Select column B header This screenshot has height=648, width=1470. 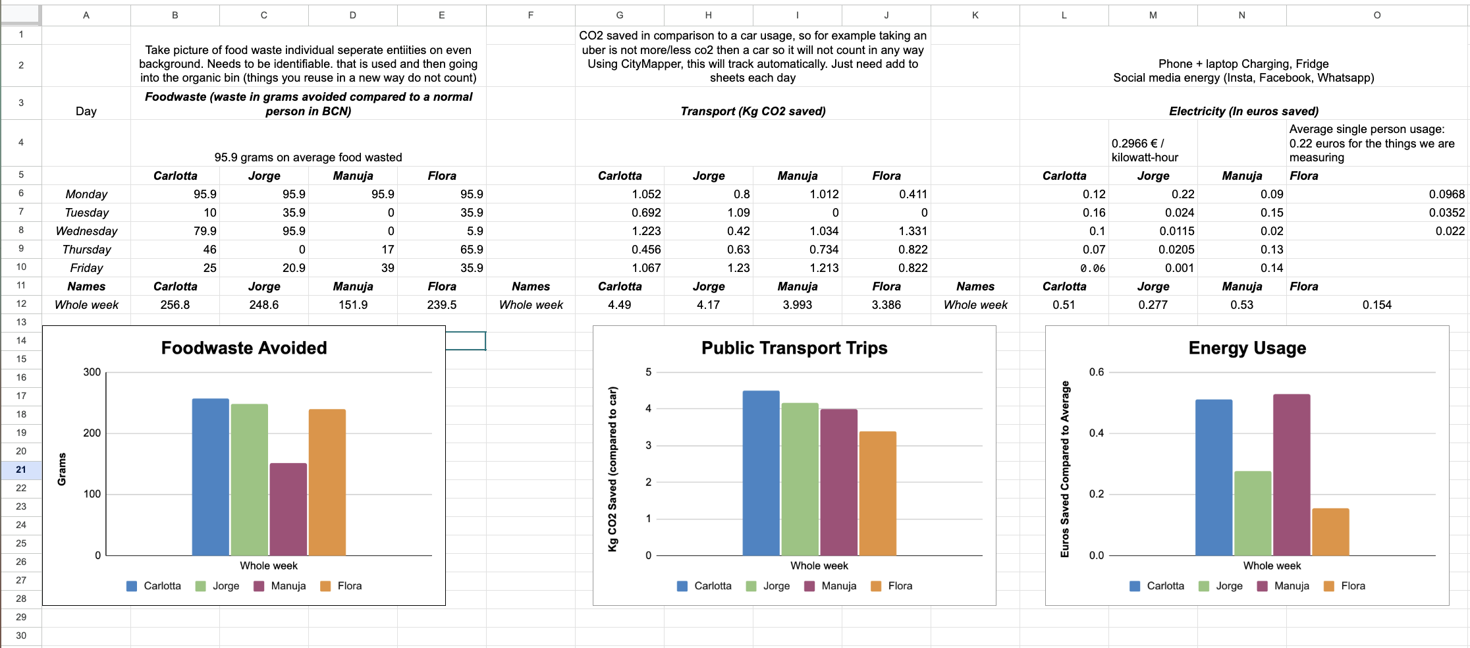(175, 15)
